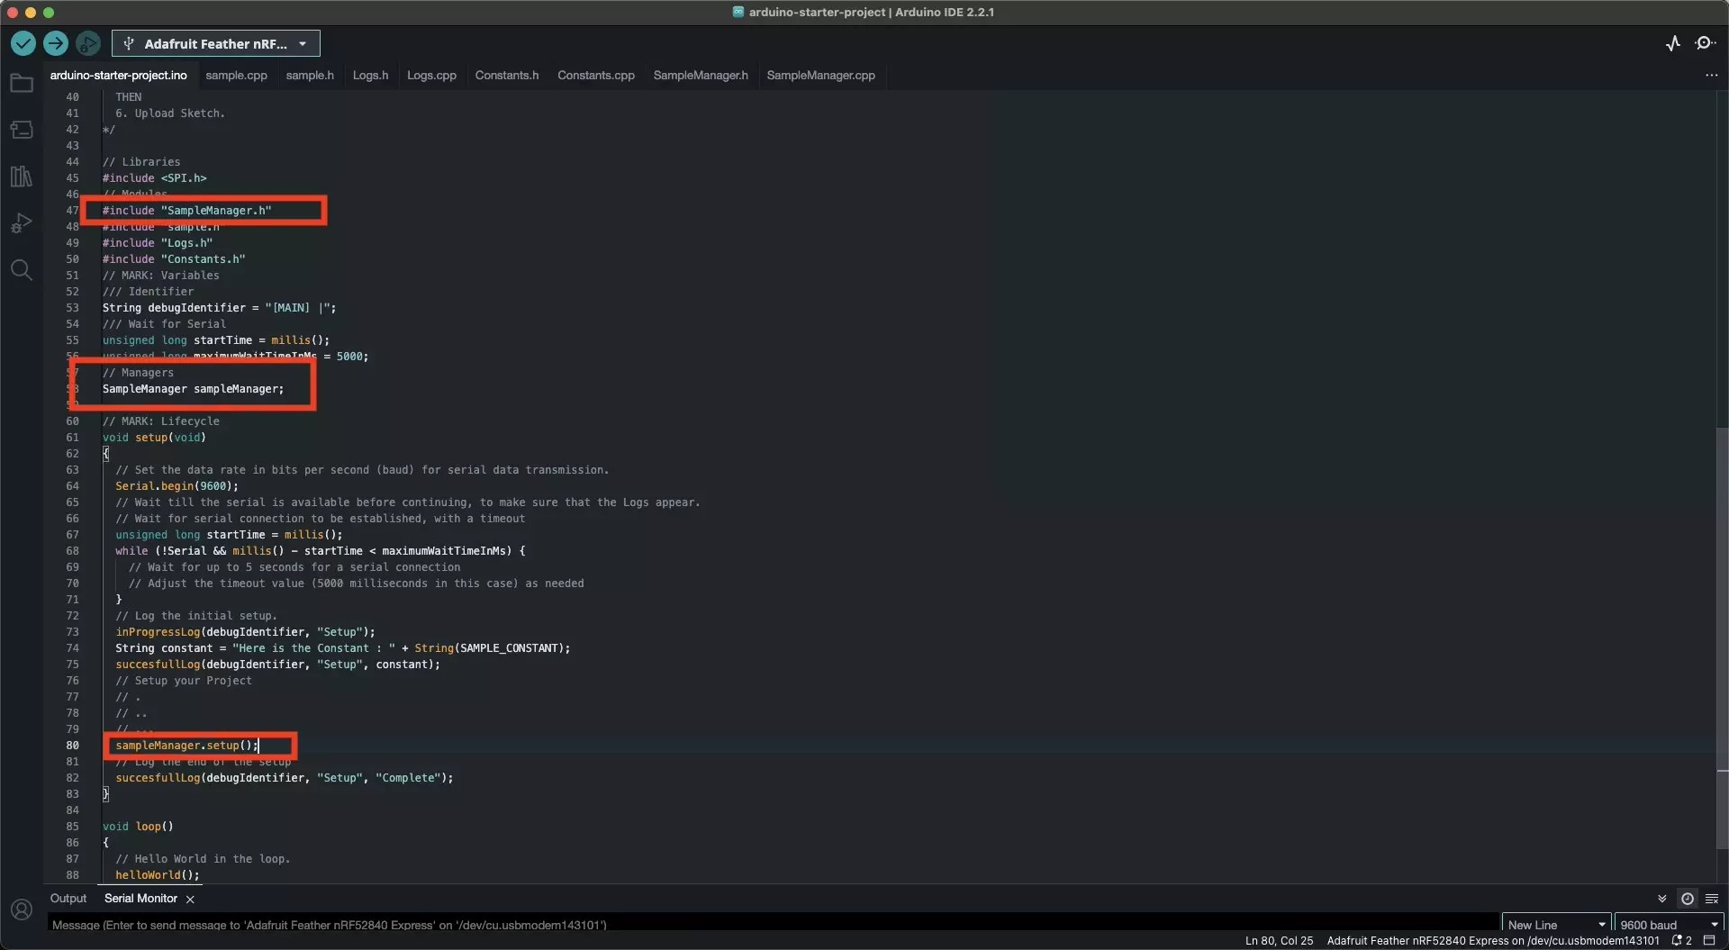Open the 9600 baud rate dropdown
The width and height of the screenshot is (1729, 950).
1668,923
